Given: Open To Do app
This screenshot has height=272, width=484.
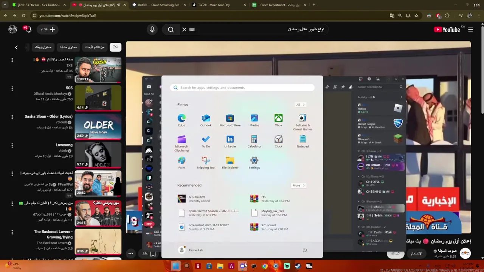Looking at the screenshot, I should click(206, 142).
